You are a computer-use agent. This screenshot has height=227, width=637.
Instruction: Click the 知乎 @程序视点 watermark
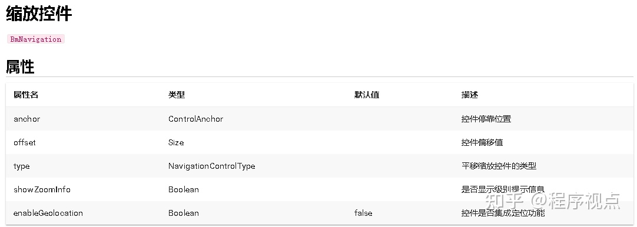(x=553, y=201)
